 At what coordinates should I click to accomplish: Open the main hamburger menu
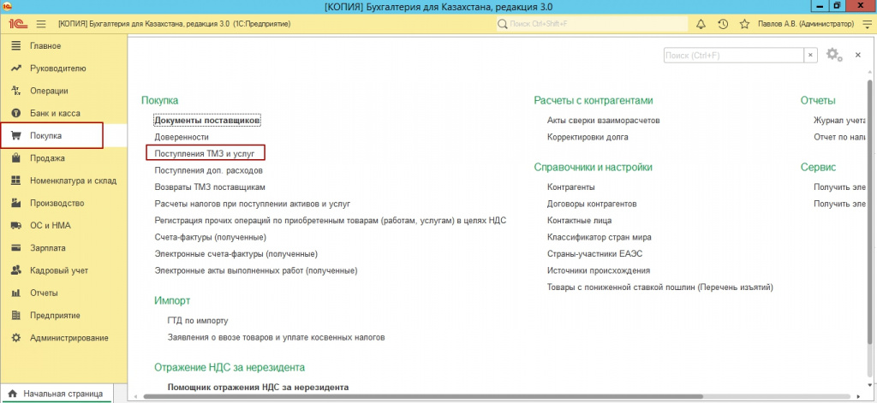(41, 24)
